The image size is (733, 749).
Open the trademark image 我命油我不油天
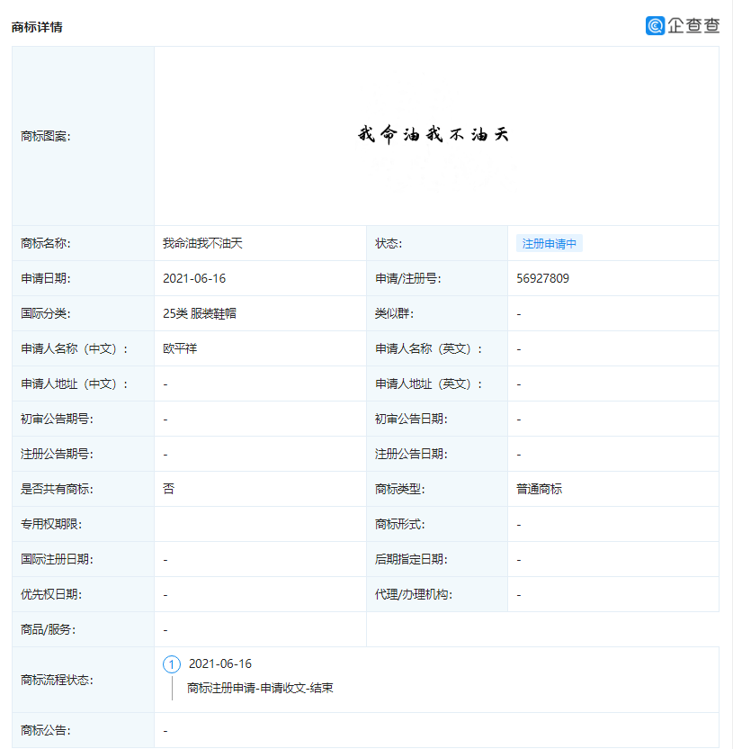tap(434, 134)
